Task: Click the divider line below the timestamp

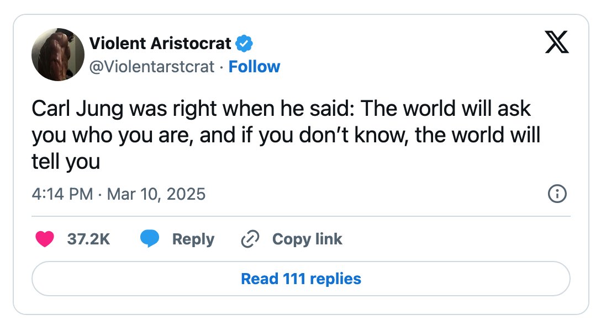Action: point(301,216)
